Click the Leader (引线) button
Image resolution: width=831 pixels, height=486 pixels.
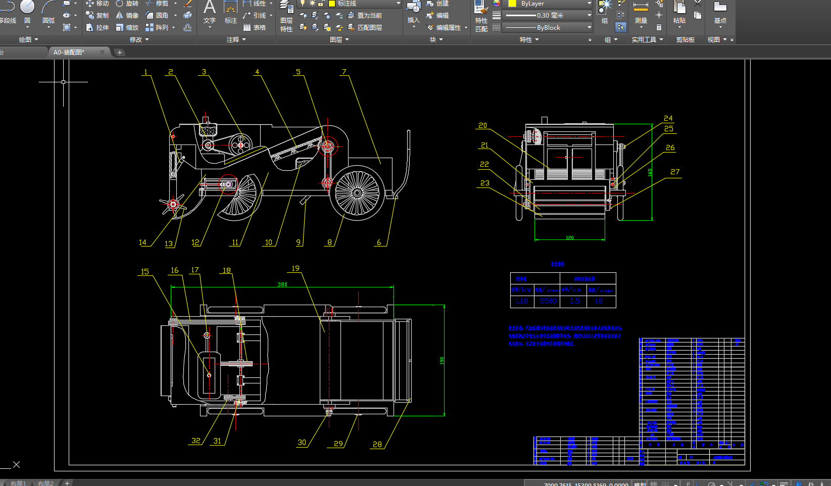[255, 16]
